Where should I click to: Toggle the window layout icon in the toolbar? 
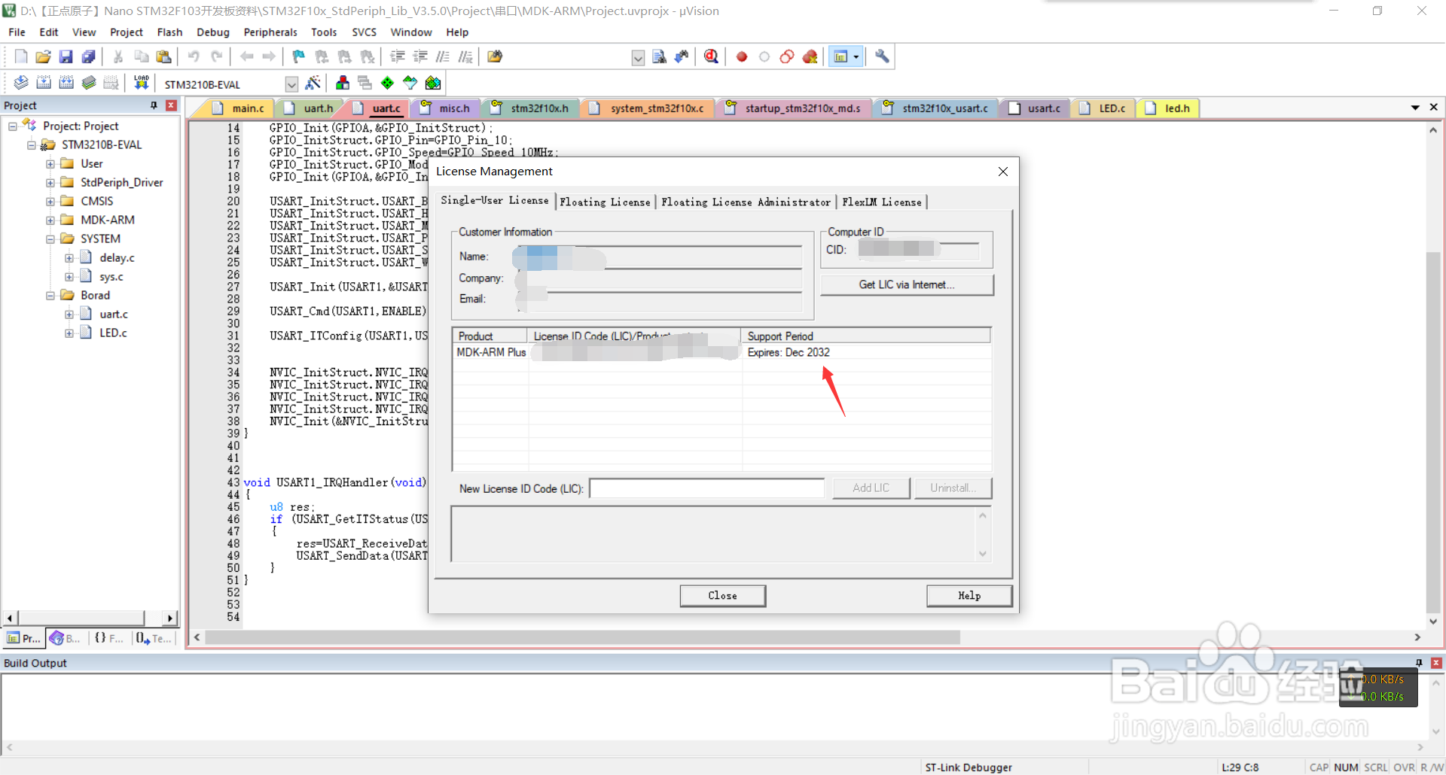[840, 56]
